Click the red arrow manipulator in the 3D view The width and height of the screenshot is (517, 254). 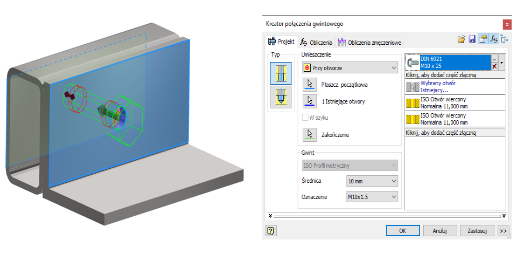[x=69, y=96]
